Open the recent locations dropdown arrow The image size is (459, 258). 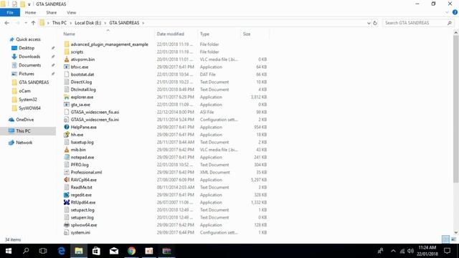[x=26, y=23]
